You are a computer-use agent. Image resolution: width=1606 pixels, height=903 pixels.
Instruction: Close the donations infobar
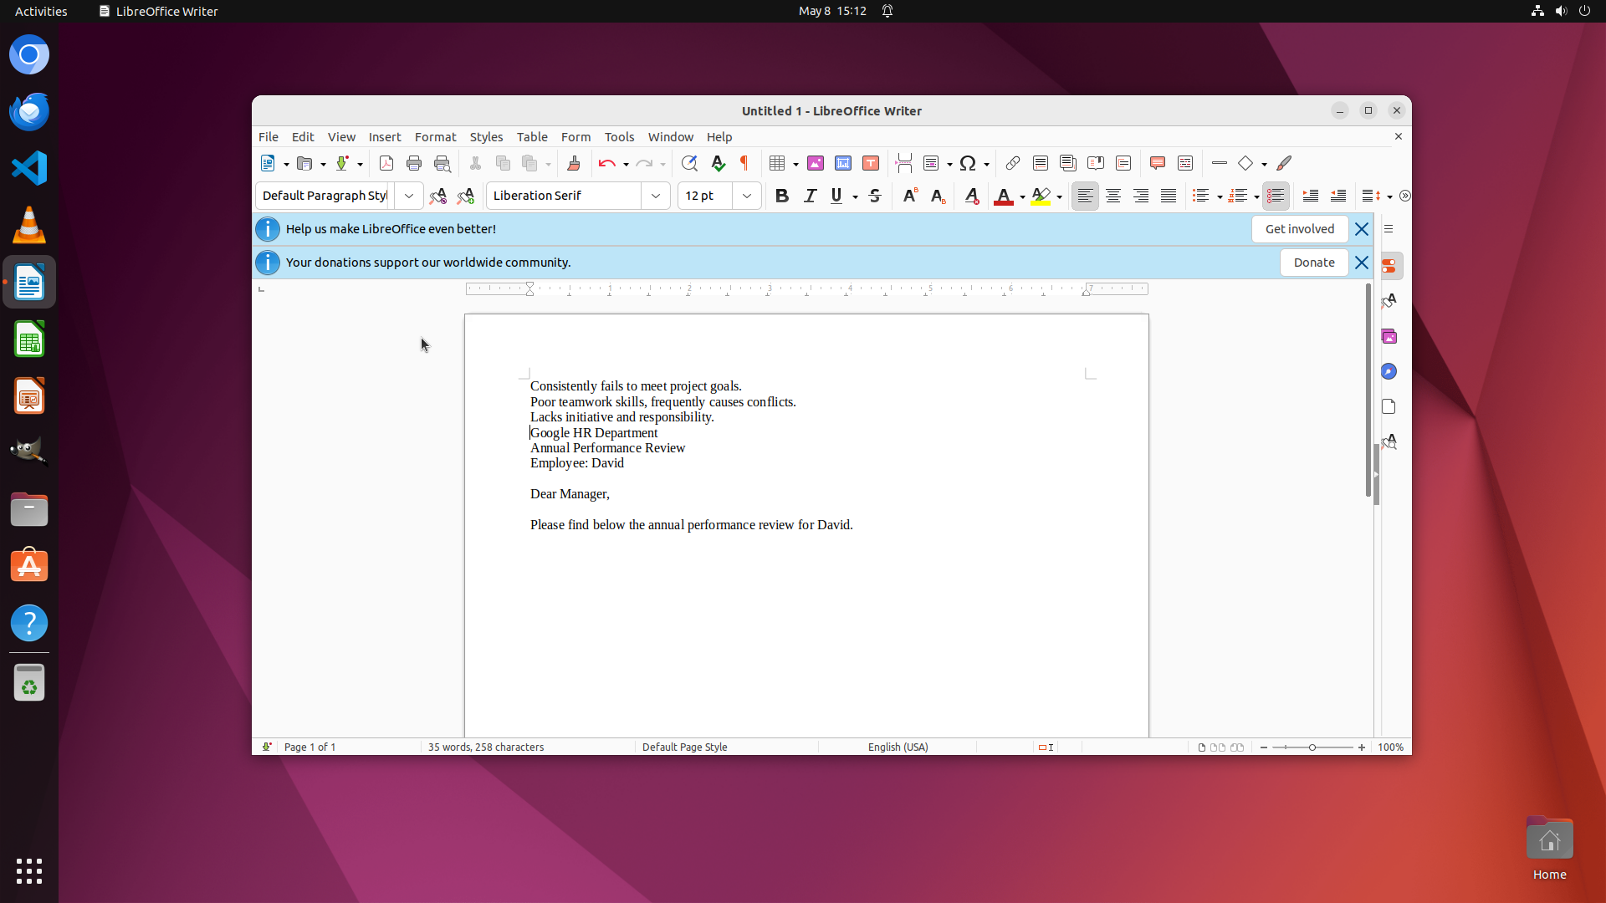point(1361,263)
